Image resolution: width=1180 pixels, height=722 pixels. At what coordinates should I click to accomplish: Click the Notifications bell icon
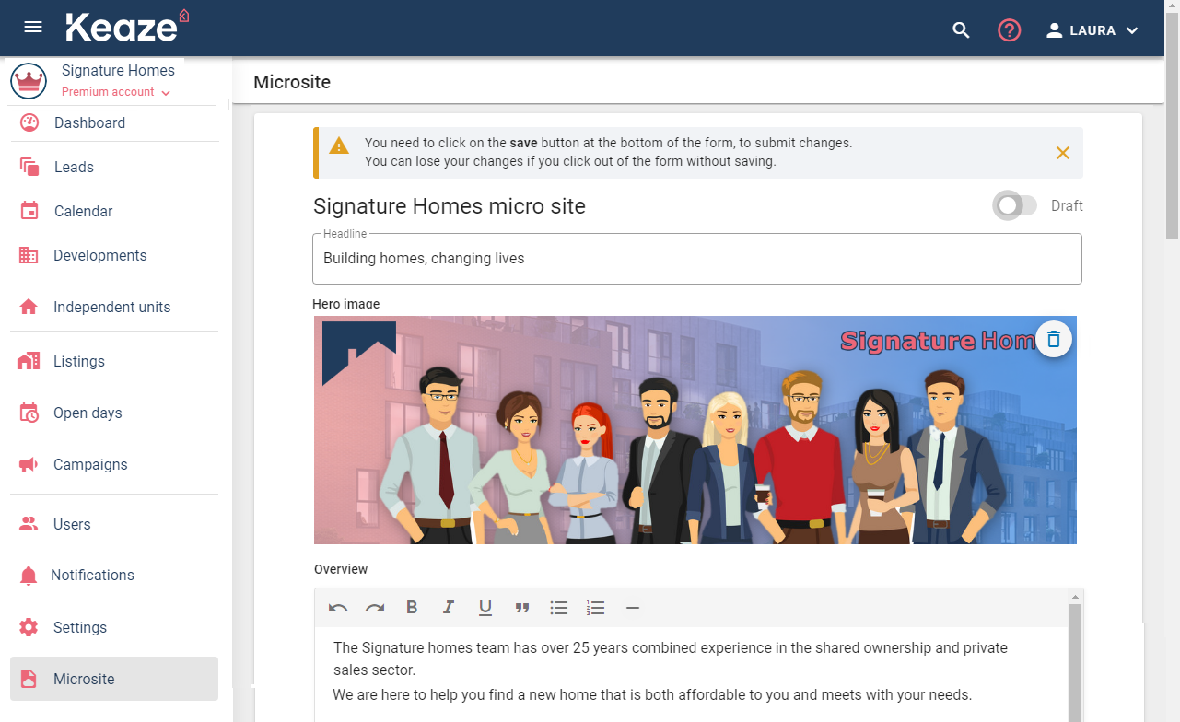pos(29,576)
